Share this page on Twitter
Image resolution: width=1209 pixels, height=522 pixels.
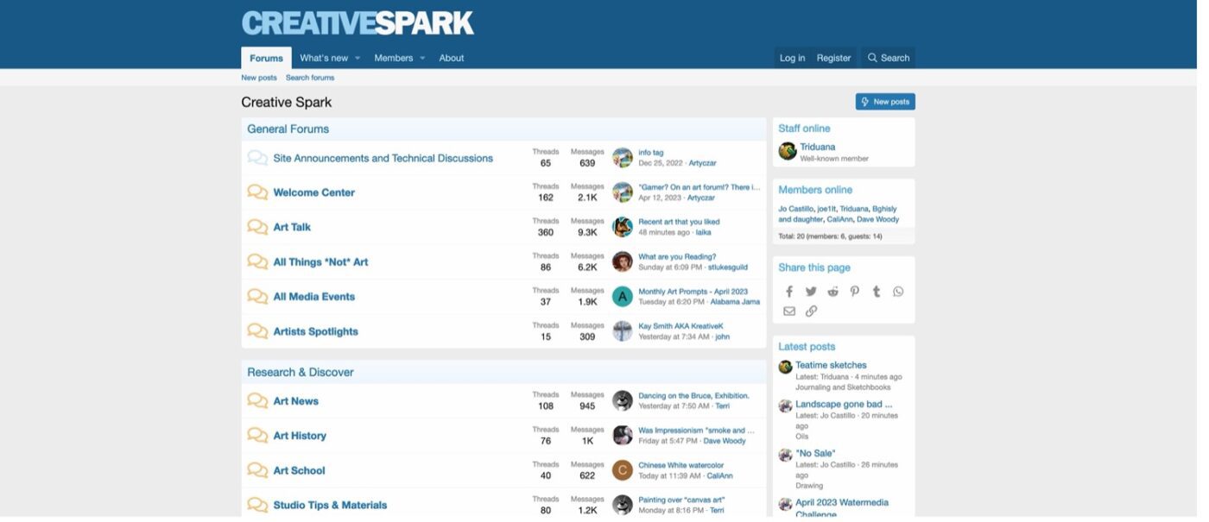click(x=811, y=292)
